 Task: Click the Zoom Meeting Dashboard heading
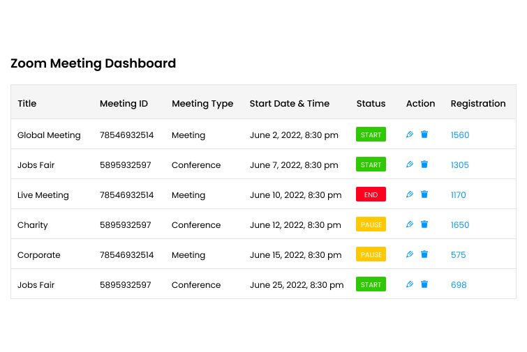coord(93,63)
